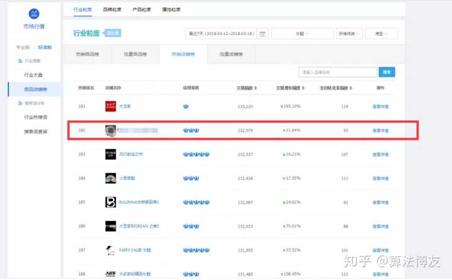Viewport: 452px width, 280px height.
Task: Open 行业热搜词 in the sidebar
Action: pyautogui.click(x=36, y=117)
